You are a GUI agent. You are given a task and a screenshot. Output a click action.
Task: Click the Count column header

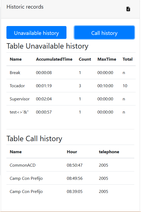point(85,59)
